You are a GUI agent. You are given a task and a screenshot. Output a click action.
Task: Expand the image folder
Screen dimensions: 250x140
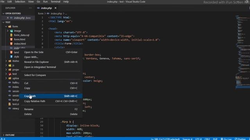7,31
